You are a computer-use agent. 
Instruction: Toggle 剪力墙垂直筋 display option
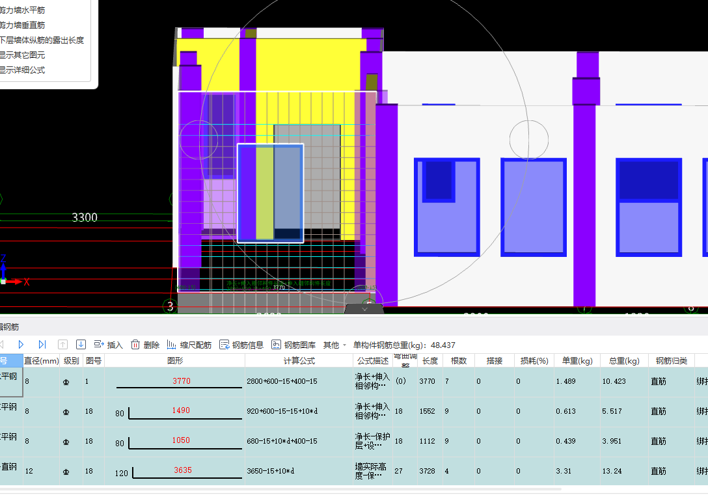22,25
